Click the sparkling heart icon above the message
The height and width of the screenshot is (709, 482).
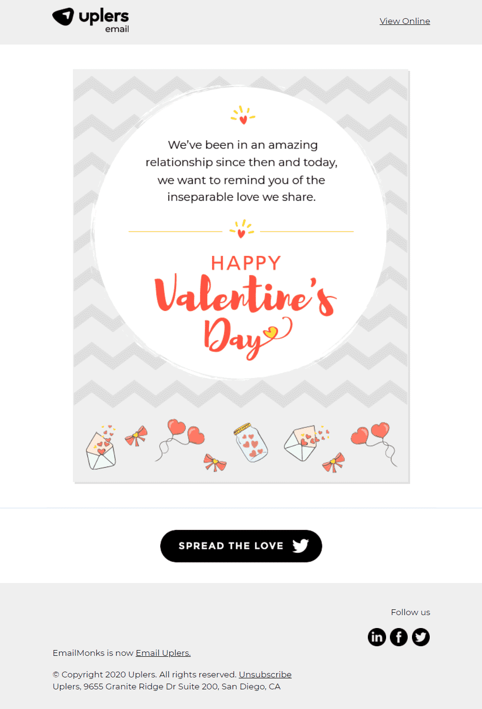tap(243, 115)
